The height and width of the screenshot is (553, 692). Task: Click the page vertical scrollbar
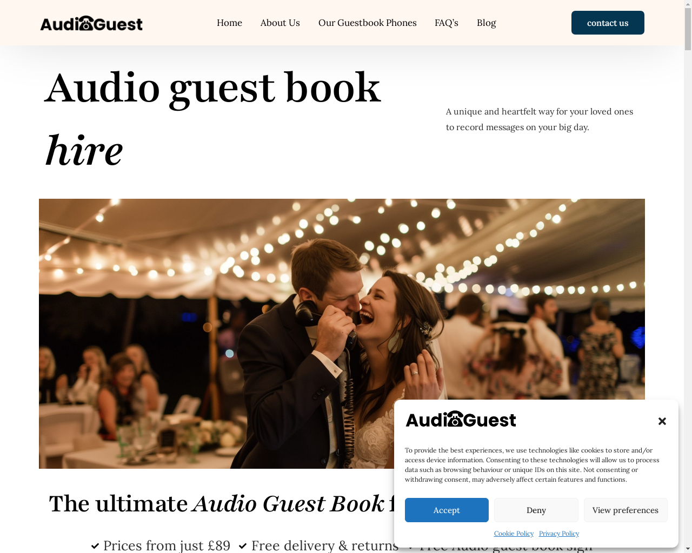(688, 276)
